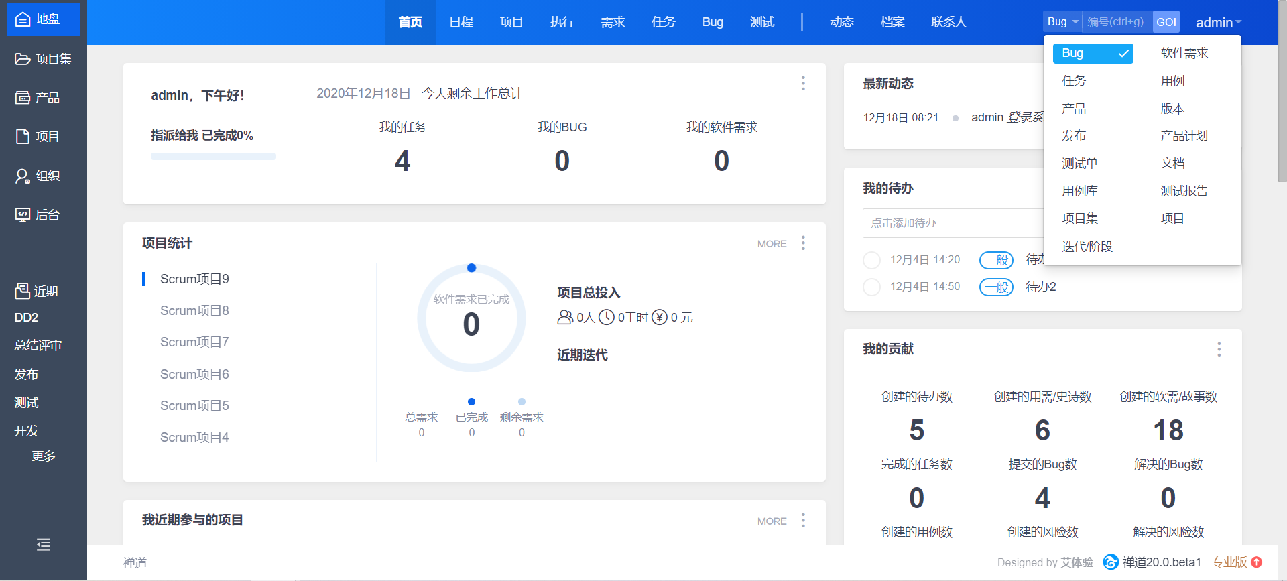Screen dimensions: 1287x581
Task: Select Scrum项目8 in project list
Action: [x=194, y=311]
